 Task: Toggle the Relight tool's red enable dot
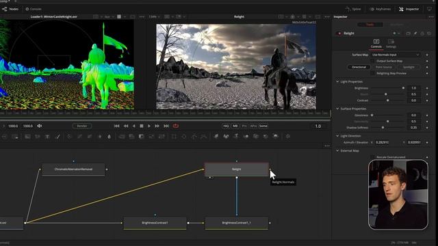pyautogui.click(x=339, y=33)
